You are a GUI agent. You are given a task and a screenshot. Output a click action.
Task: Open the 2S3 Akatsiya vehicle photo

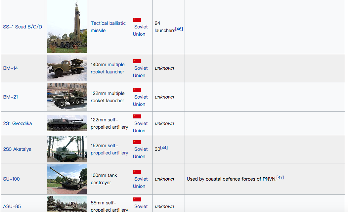(67, 149)
